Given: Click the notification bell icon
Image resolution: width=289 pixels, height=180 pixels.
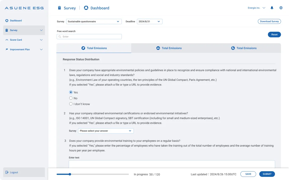Looking at the screenshot, I should [272, 8].
